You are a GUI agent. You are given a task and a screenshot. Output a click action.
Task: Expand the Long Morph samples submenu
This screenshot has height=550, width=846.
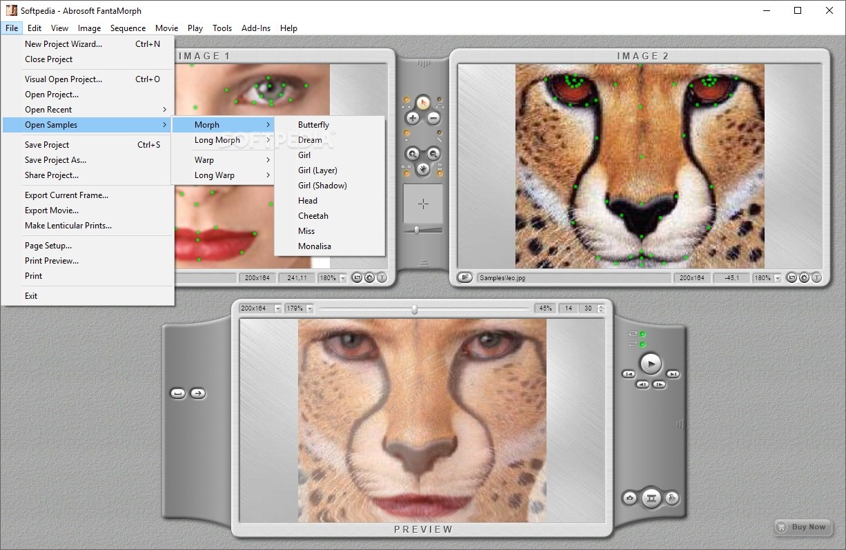pos(223,140)
